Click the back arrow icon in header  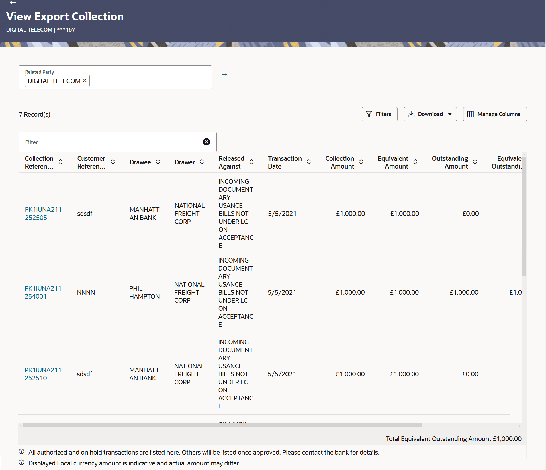(x=13, y=3)
